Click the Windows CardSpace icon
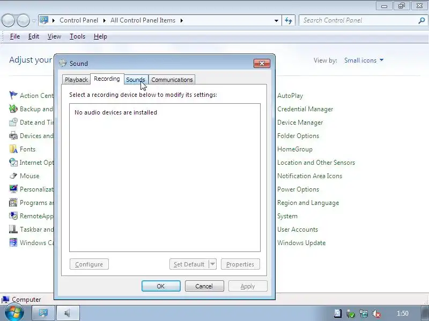The width and height of the screenshot is (429, 321). [13, 242]
